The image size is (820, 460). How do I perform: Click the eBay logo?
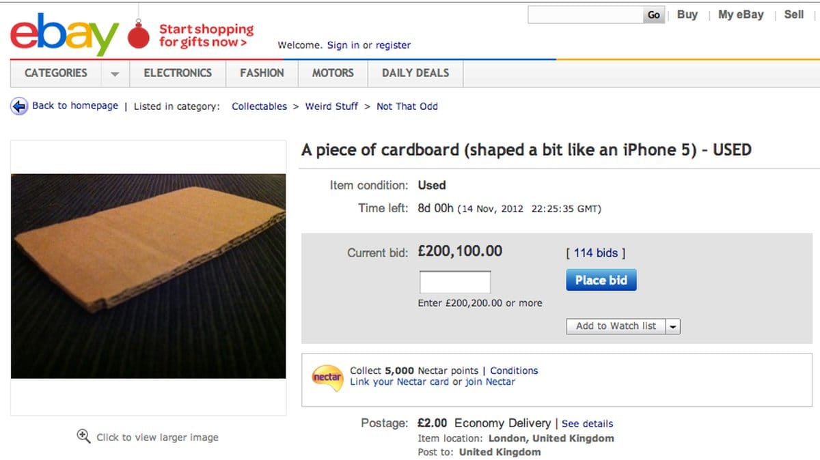click(64, 33)
